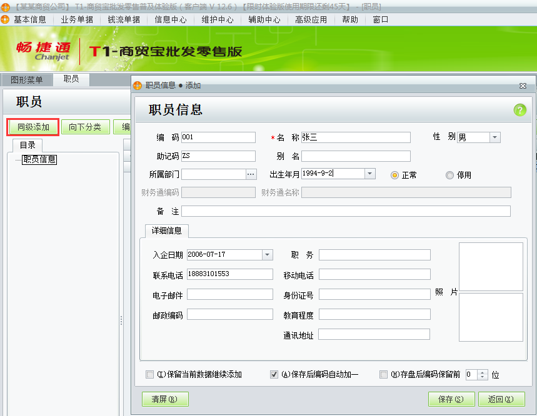
Task: Open help via the green question mark icon
Action: 519,111
